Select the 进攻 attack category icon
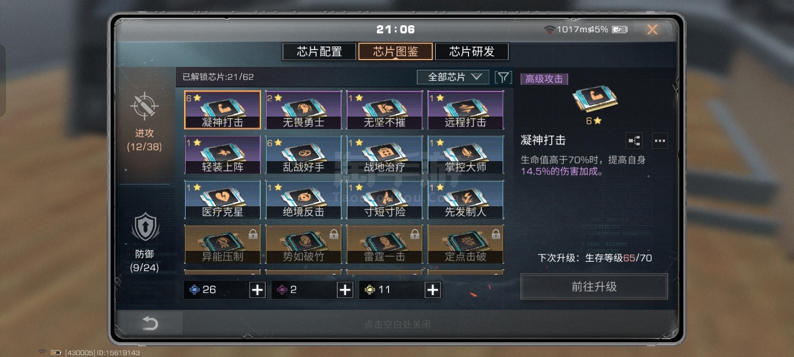This screenshot has width=794, height=357. coord(144,106)
